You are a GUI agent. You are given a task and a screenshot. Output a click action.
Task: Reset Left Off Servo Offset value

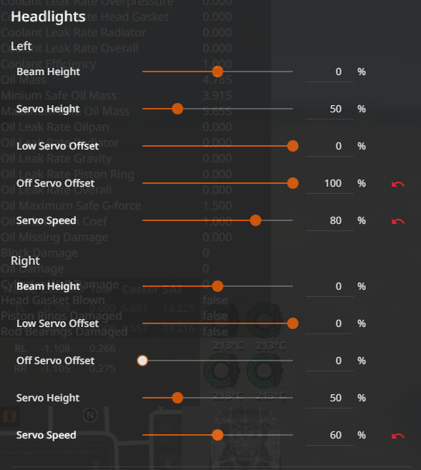(x=398, y=184)
